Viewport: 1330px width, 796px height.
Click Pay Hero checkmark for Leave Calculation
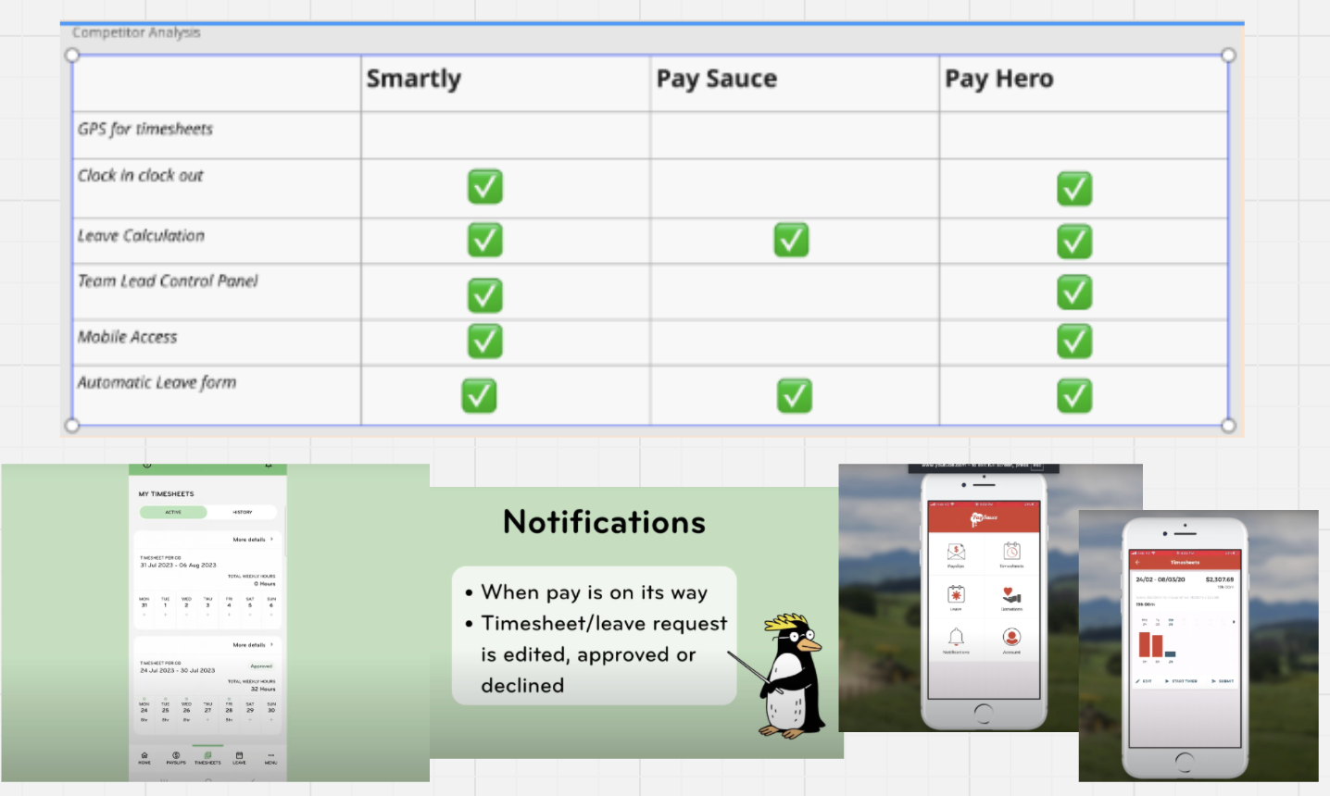tap(1074, 242)
